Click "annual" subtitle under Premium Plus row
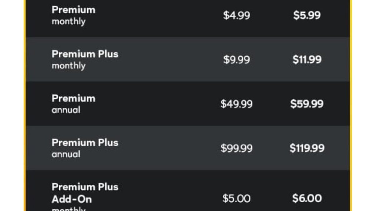This screenshot has width=375, height=211. tap(66, 154)
